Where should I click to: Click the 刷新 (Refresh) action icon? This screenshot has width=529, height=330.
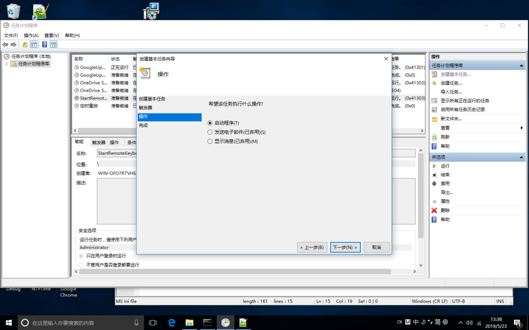[x=434, y=137]
